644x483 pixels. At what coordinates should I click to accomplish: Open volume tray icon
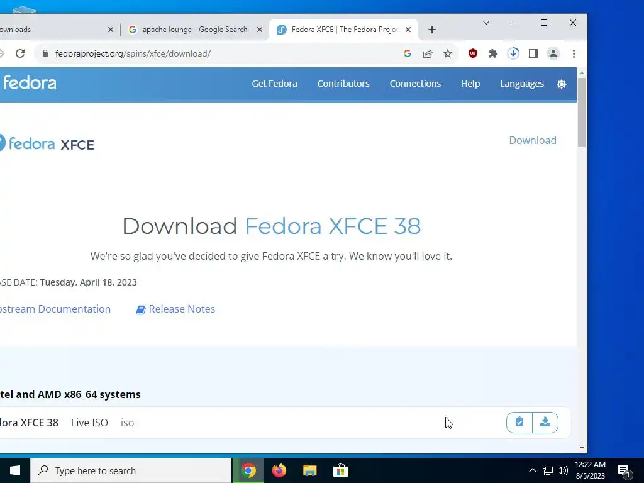[x=563, y=470]
